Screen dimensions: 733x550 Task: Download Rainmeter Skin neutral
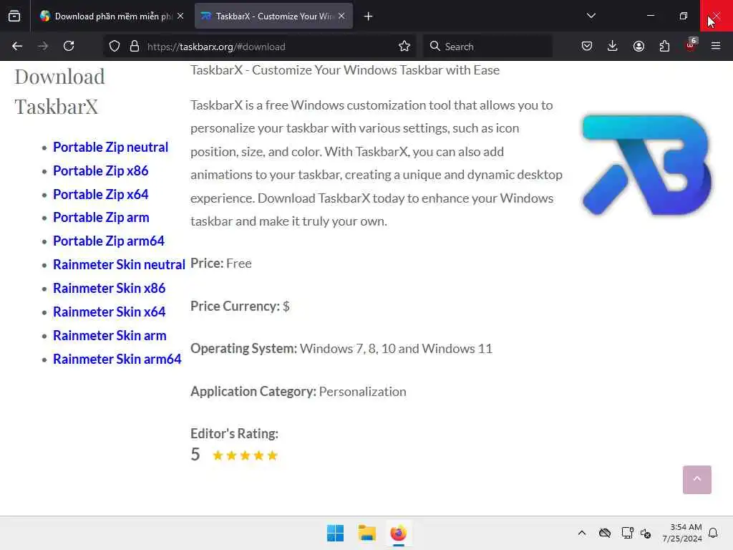120,265
